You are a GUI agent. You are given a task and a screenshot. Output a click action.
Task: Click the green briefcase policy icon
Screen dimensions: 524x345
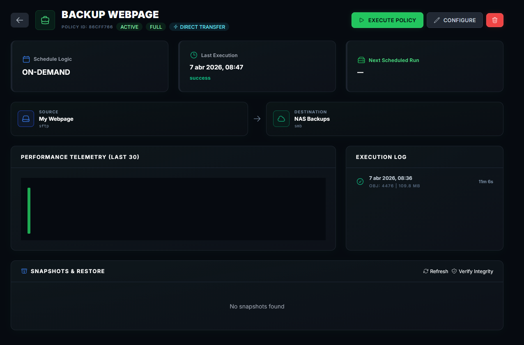point(45,20)
